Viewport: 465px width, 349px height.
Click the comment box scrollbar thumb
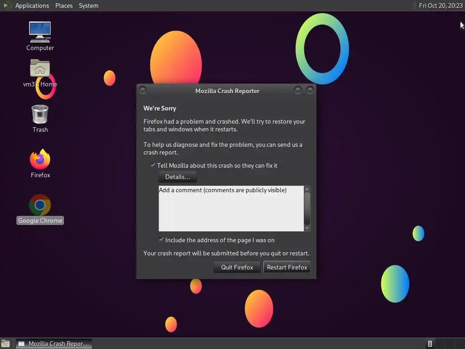307,208
